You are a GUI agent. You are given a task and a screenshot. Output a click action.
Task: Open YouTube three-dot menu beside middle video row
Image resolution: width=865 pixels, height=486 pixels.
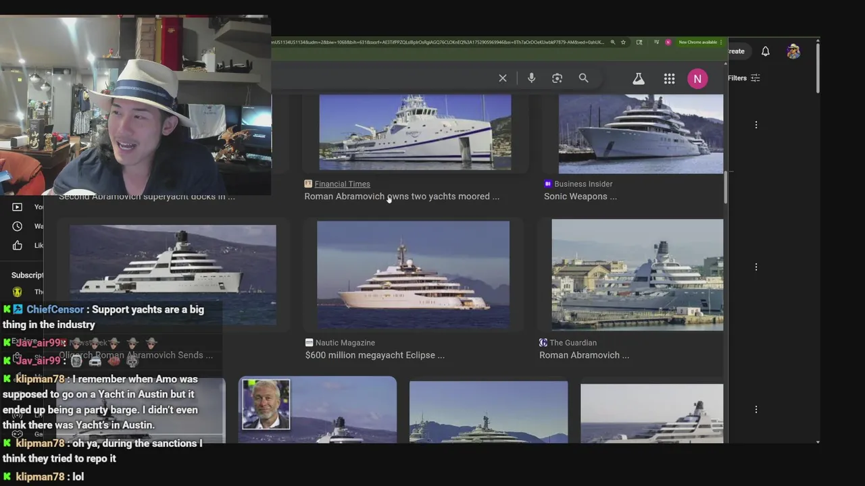[756, 267]
